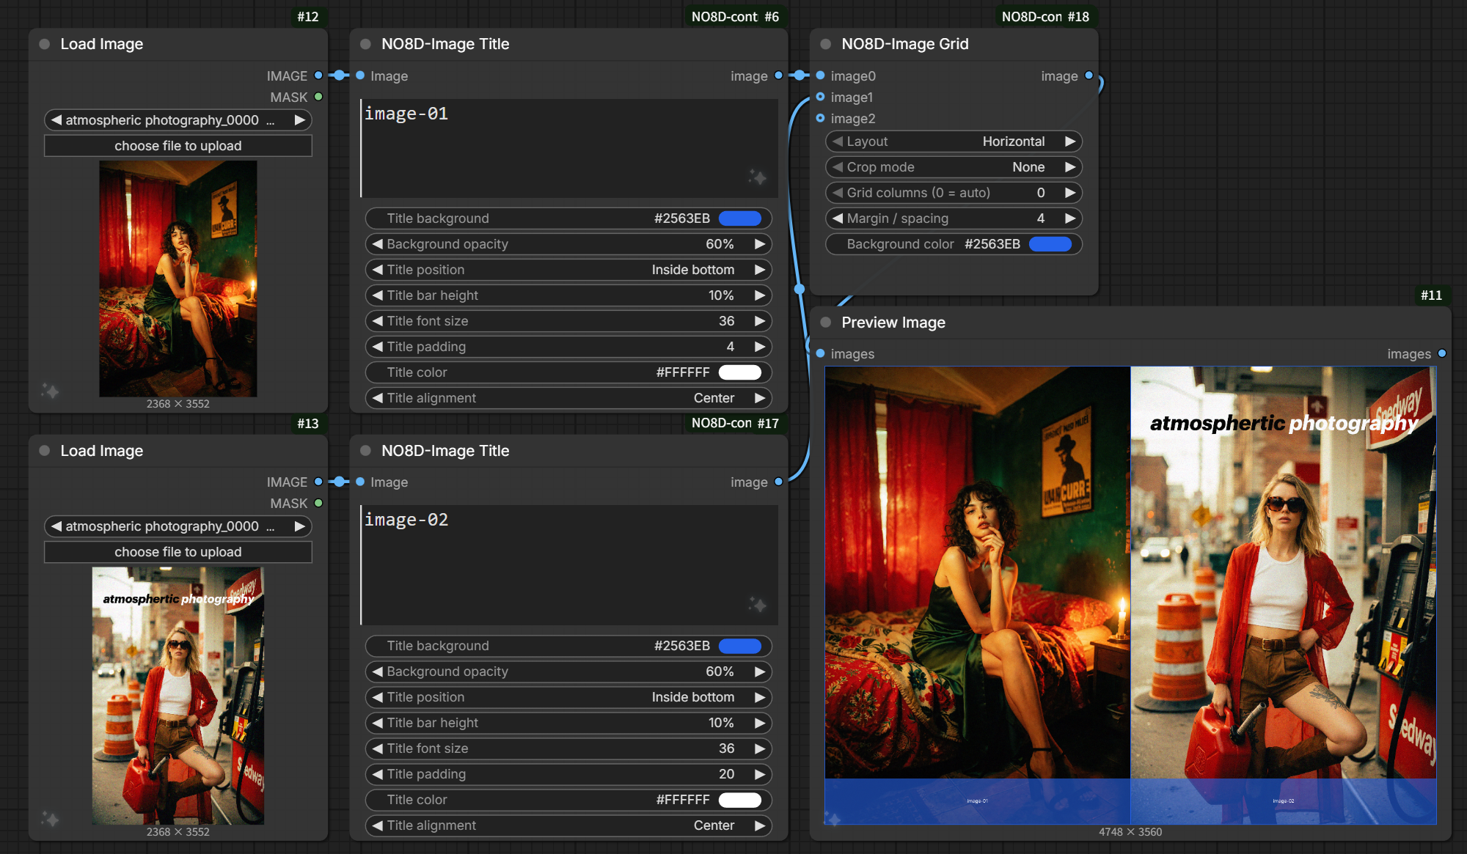1467x854 pixels.
Task: Decrease Title bar height in node #6
Action: point(377,295)
